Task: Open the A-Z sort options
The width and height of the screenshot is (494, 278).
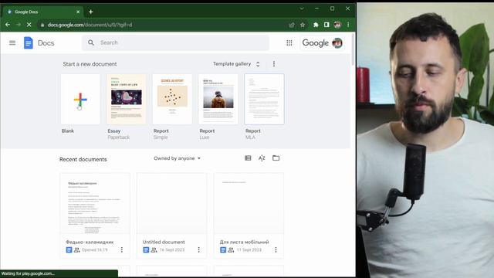Action: tap(262, 158)
